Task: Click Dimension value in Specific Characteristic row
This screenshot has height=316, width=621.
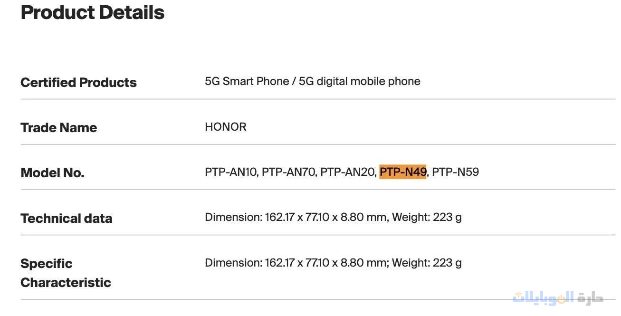Action: 296,263
